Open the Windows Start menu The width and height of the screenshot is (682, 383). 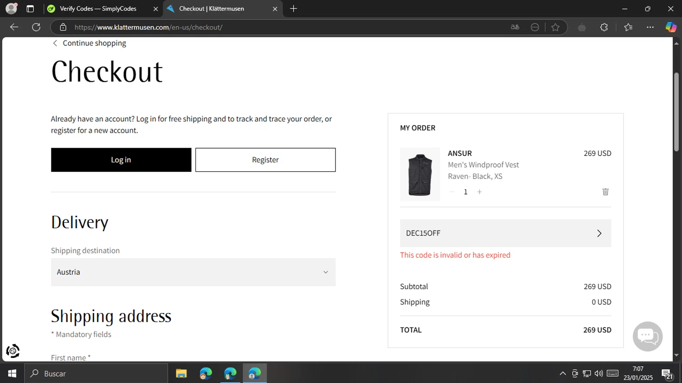(x=12, y=373)
